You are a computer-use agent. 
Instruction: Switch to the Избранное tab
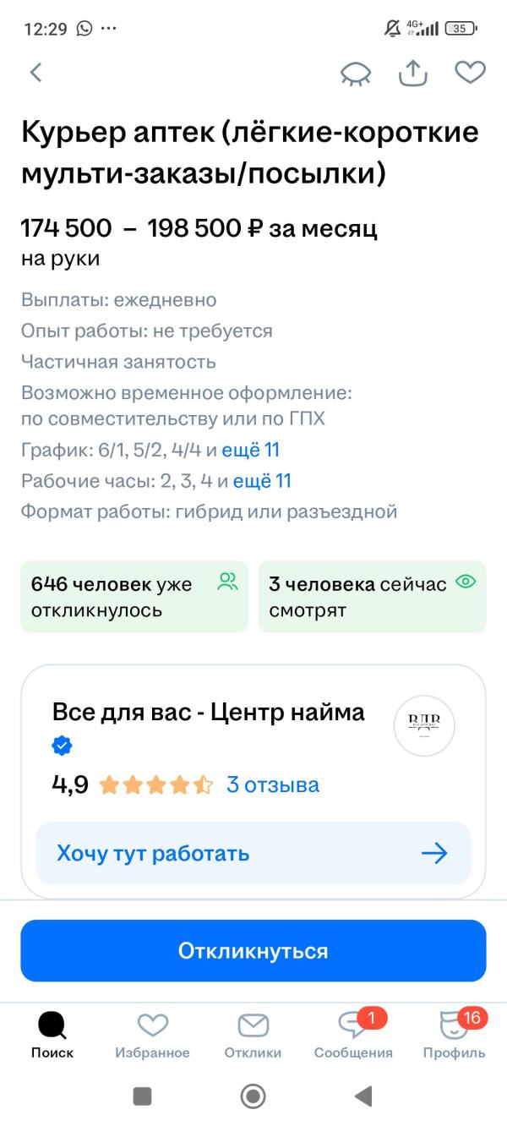(x=153, y=1036)
